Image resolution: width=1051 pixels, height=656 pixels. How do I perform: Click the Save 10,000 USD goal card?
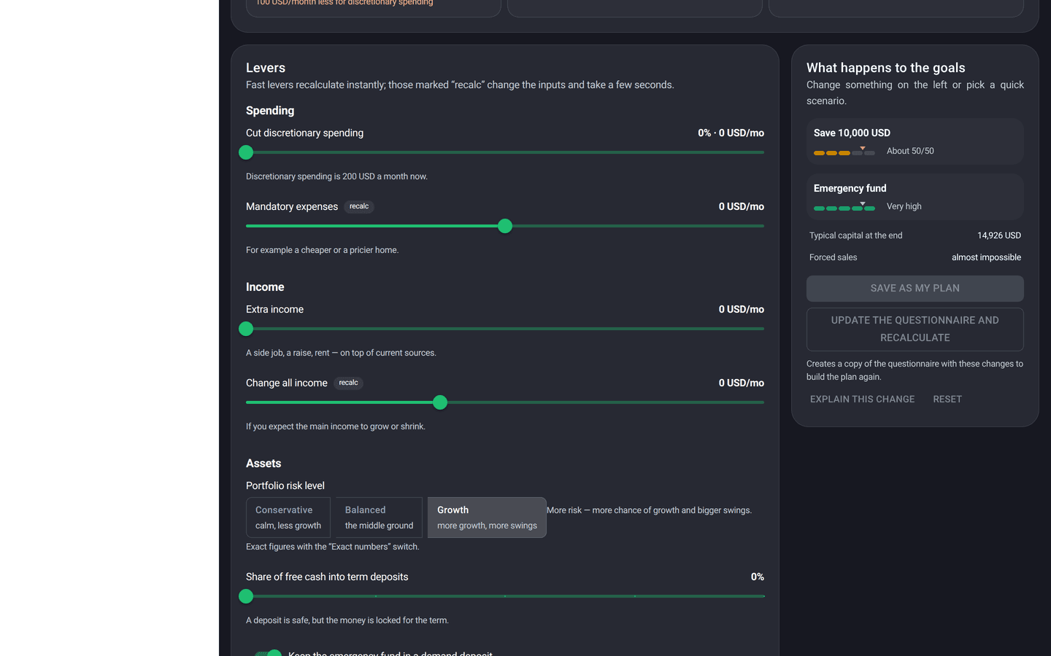tap(915, 141)
